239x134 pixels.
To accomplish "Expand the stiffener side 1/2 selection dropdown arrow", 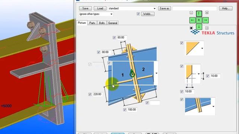I will [x=156, y=73].
